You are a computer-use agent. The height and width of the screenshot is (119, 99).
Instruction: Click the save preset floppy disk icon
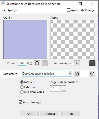tap(77, 74)
